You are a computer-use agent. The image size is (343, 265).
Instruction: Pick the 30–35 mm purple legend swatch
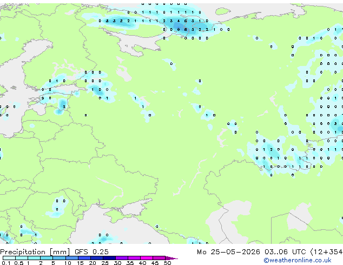122,258
